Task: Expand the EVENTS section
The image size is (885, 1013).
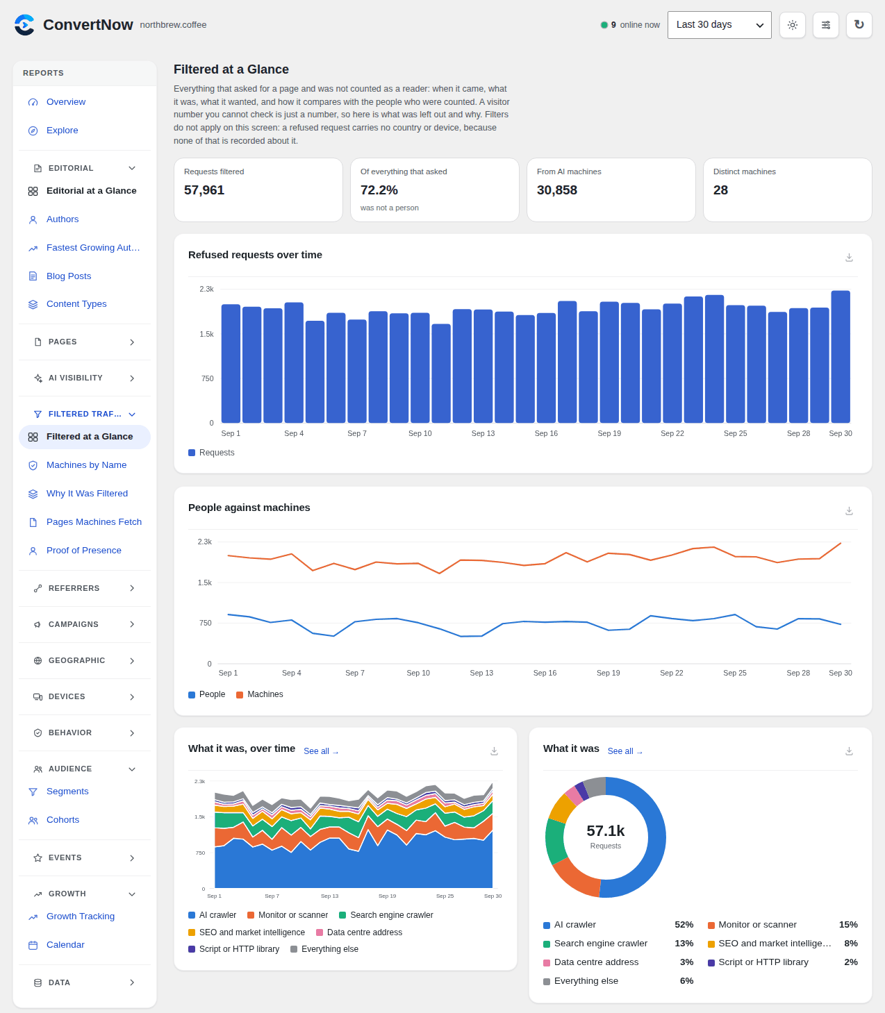Action: (x=85, y=858)
